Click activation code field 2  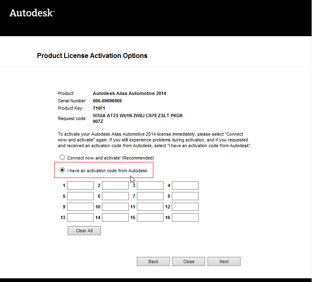pos(115,185)
